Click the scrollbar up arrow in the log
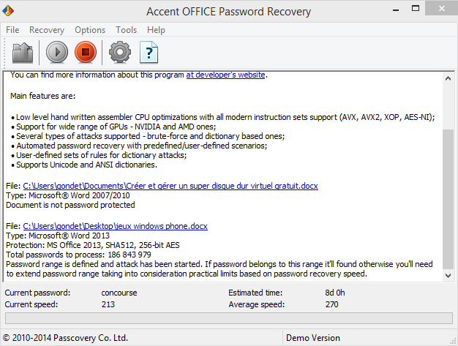The height and width of the screenshot is (346, 458). click(448, 78)
